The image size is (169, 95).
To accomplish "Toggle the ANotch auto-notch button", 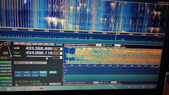I will (x=43, y=75).
